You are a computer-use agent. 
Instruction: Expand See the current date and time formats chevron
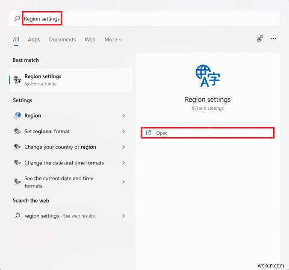pos(124,182)
